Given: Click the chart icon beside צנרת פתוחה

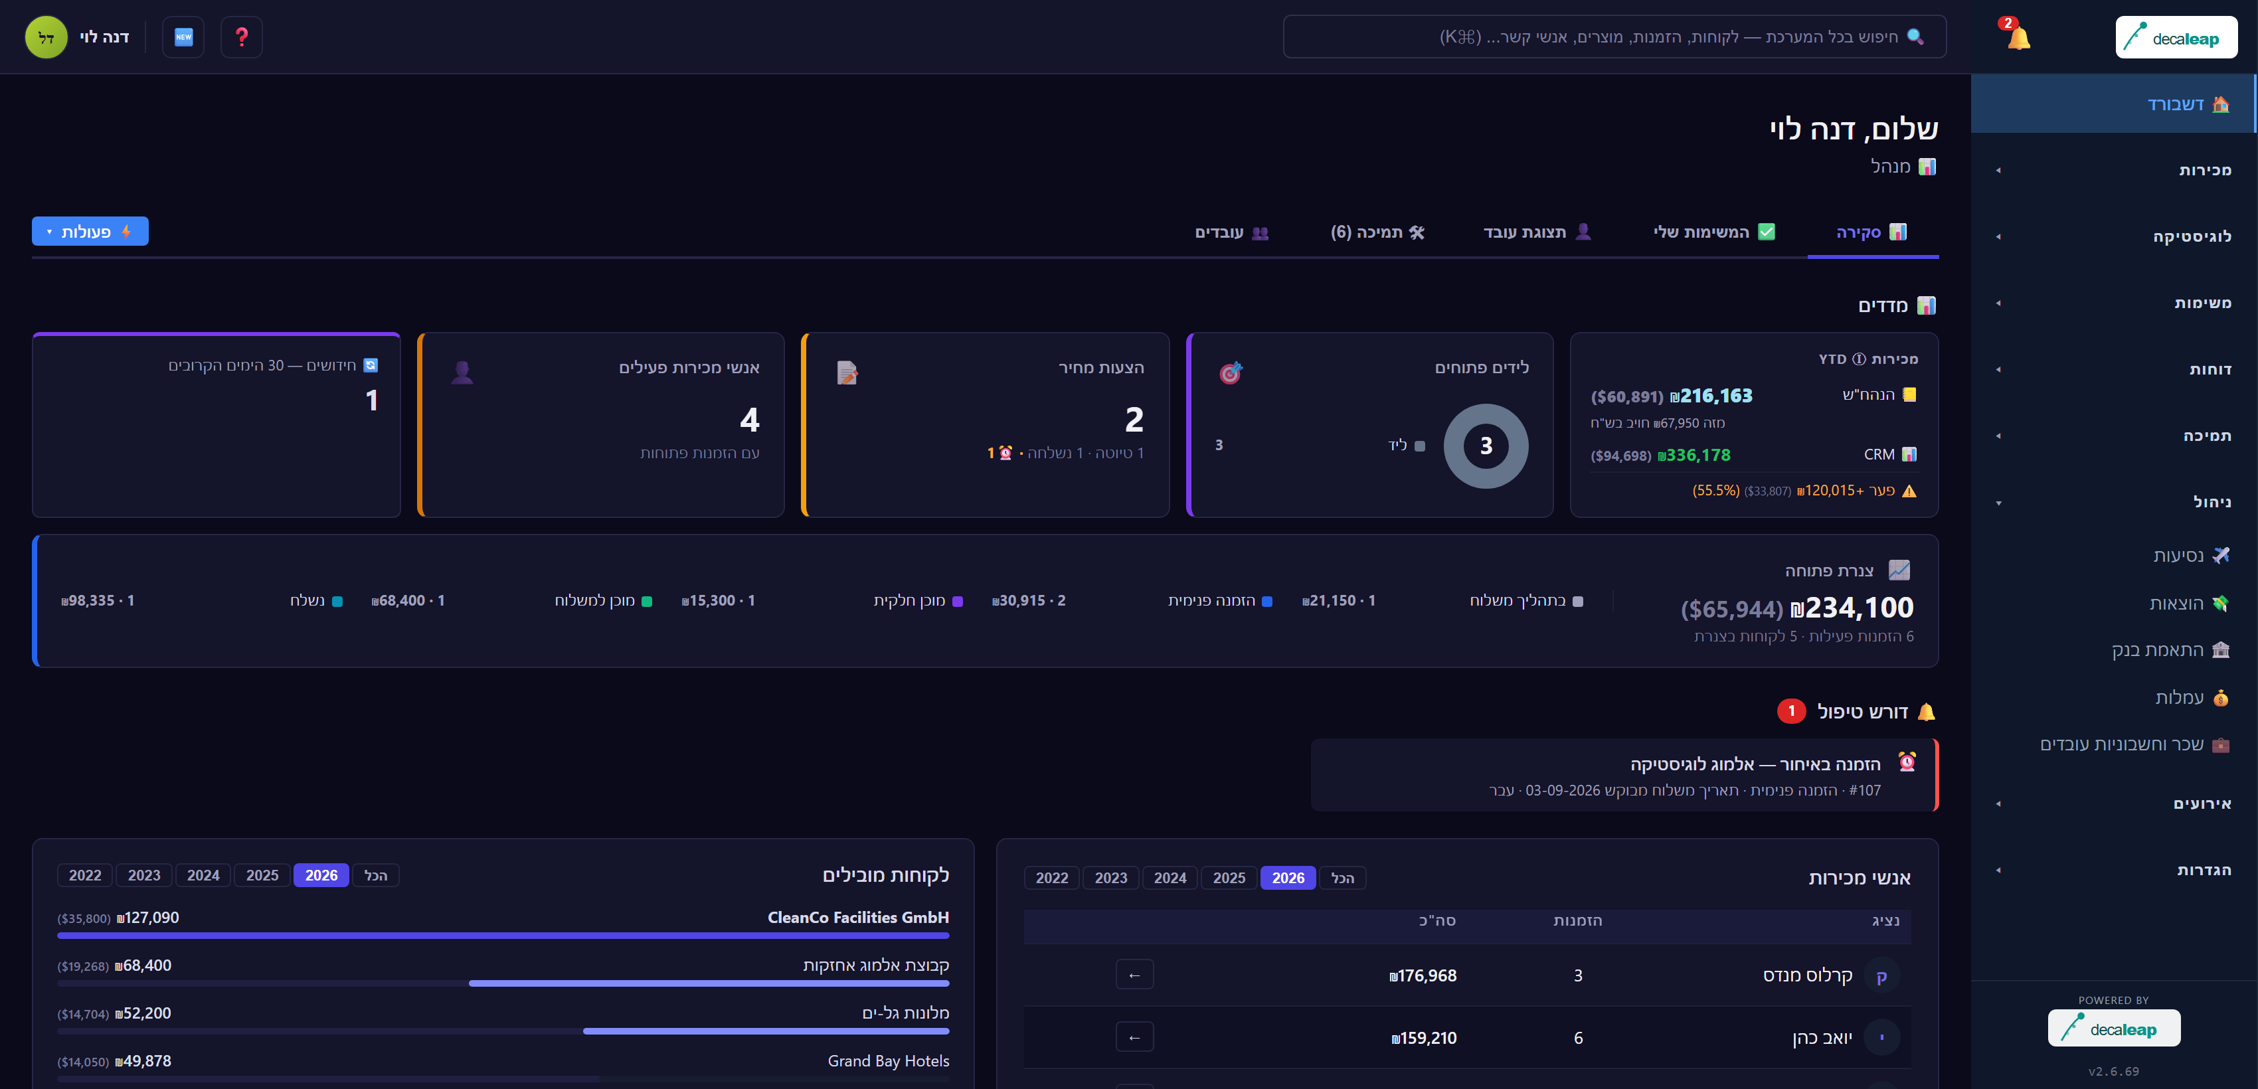Looking at the screenshot, I should (1899, 570).
